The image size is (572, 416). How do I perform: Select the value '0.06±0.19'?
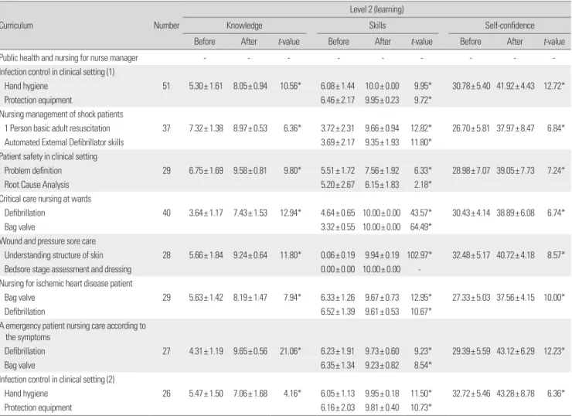338,255
